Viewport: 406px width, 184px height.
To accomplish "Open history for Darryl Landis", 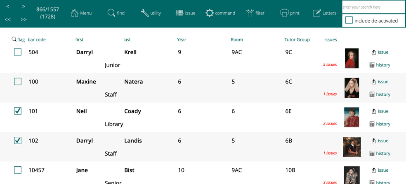I will (380, 153).
